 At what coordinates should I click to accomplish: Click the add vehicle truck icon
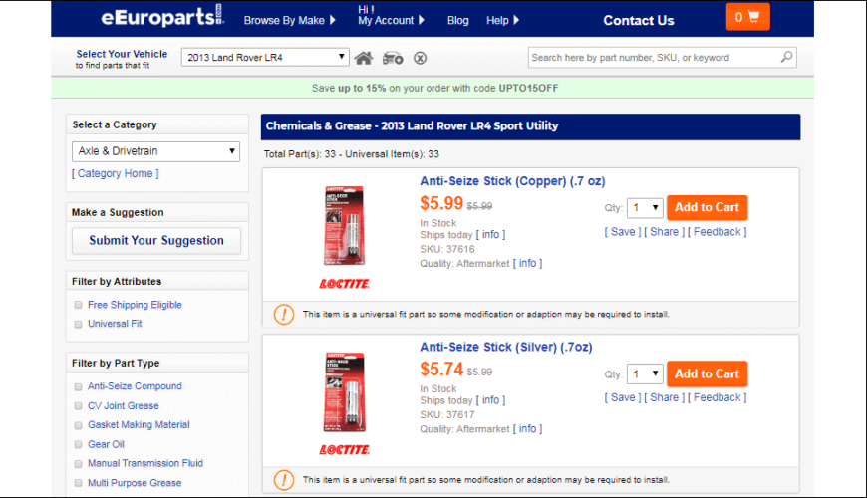pos(393,58)
